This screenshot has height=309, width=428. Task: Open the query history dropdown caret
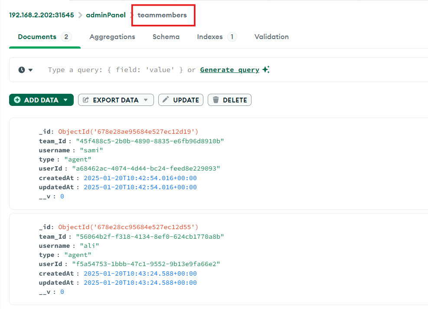coord(30,70)
